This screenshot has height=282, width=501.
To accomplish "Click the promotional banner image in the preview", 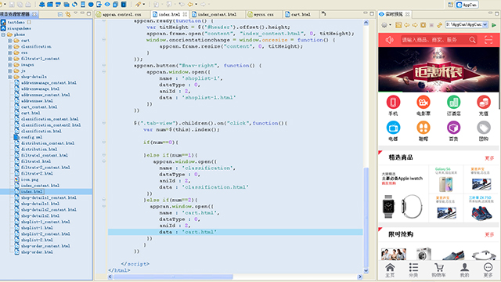I will (x=438, y=70).
